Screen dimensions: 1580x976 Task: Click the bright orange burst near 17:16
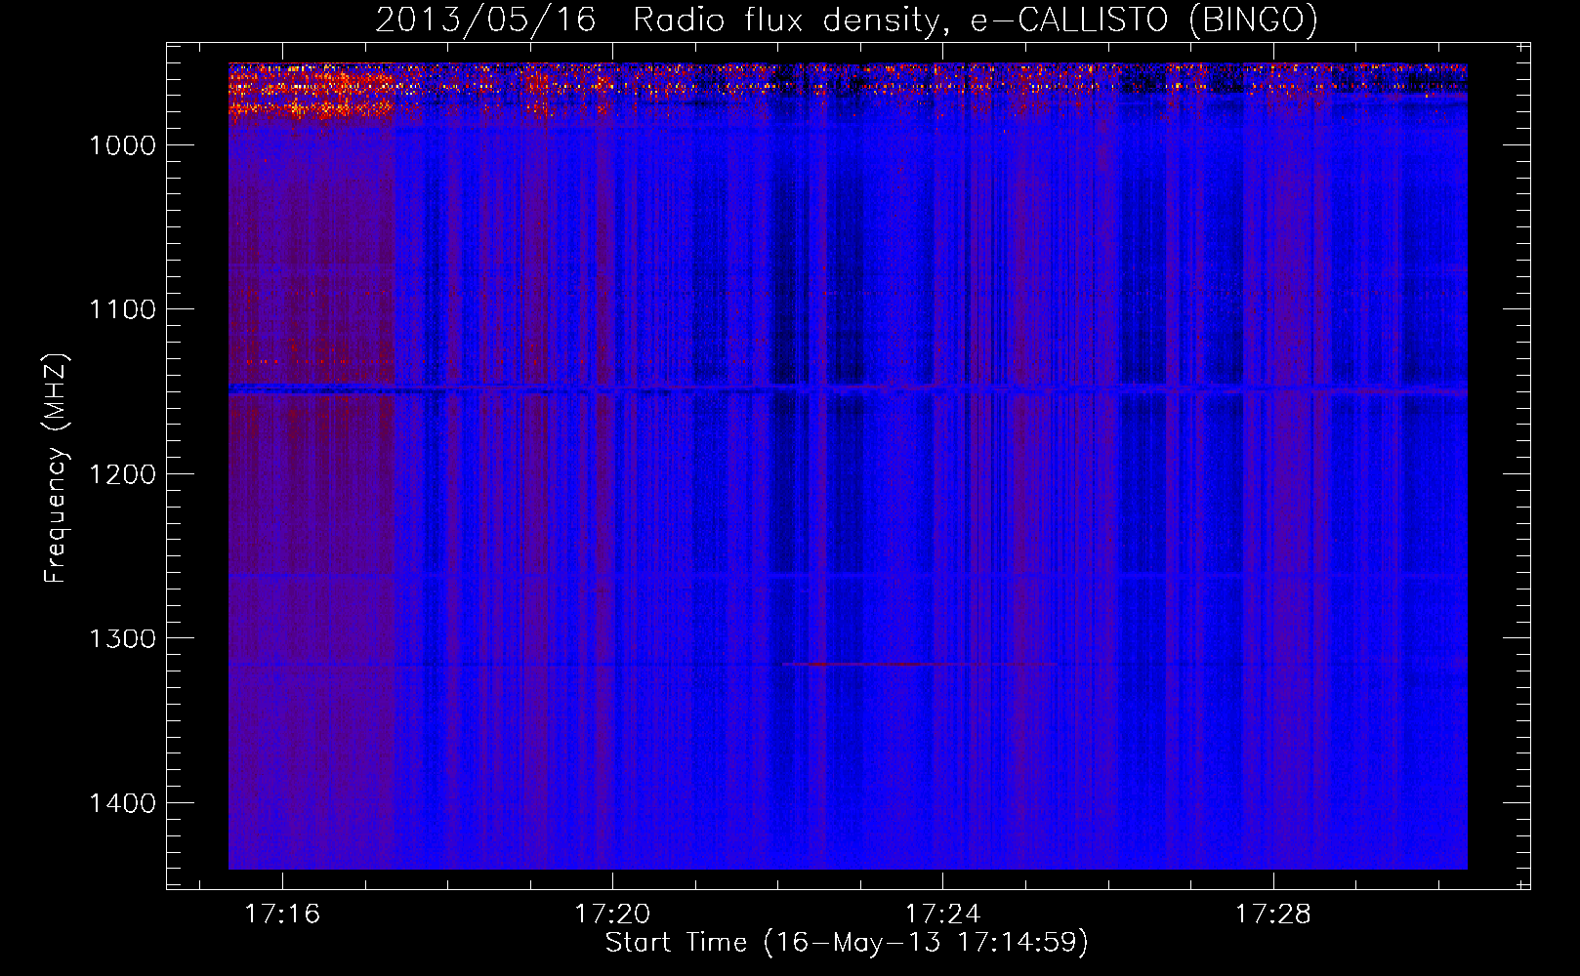tap(311, 93)
